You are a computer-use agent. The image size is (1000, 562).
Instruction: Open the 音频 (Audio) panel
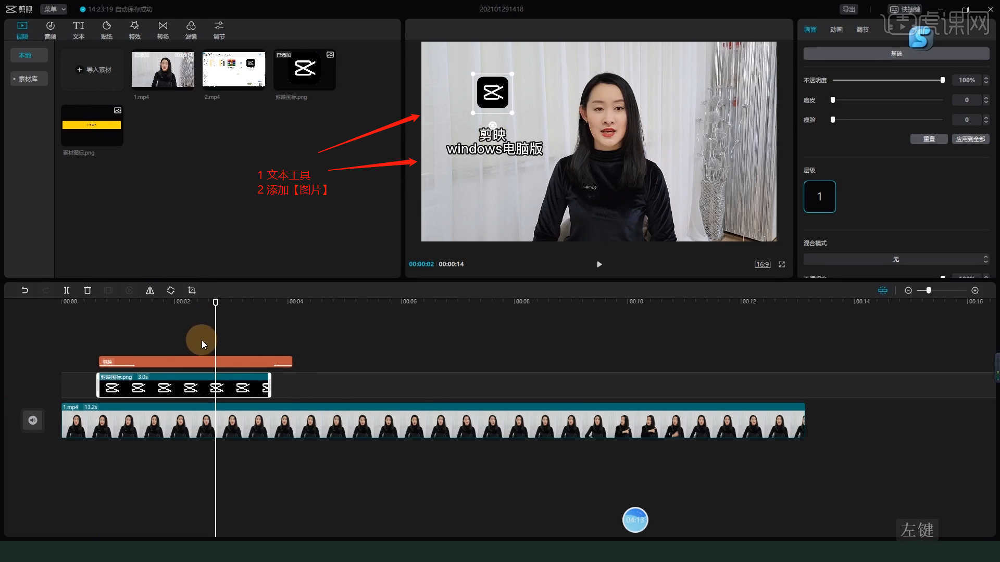(x=51, y=30)
